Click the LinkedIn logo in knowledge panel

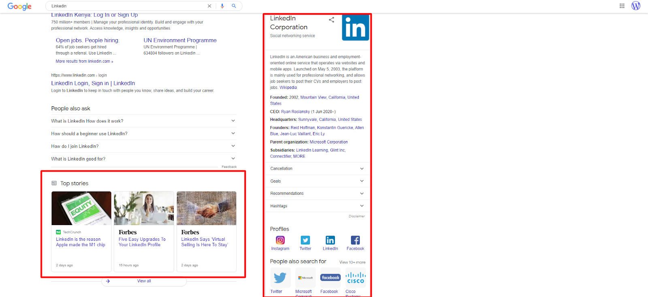[x=355, y=27]
